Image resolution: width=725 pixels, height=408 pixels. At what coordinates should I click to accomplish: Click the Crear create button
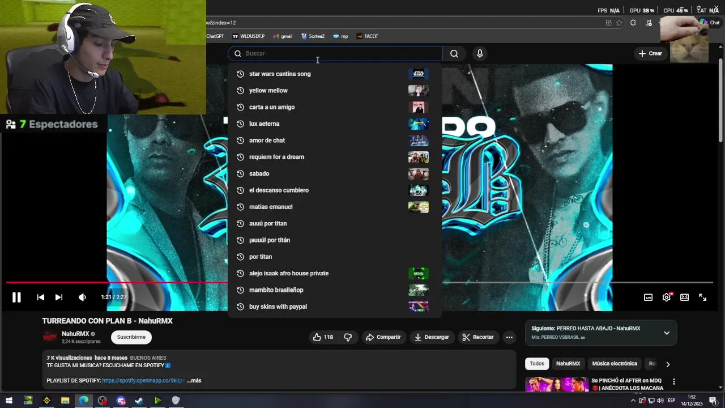click(650, 53)
